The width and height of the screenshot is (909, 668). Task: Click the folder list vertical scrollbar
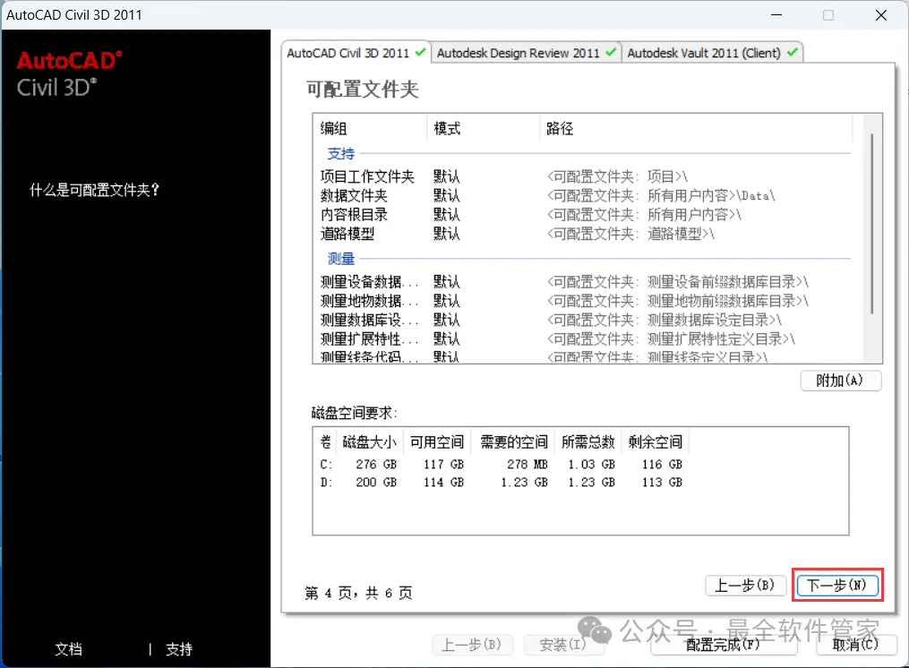click(x=872, y=225)
